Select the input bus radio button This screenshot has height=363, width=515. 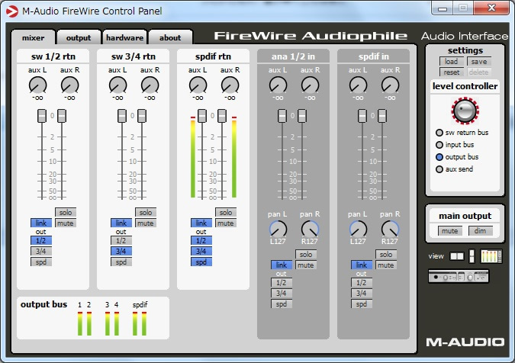coord(439,145)
